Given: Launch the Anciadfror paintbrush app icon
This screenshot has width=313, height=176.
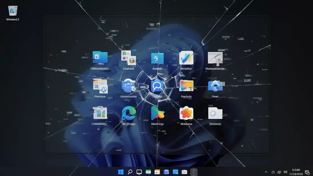Looking at the screenshot, I should coord(186,58).
